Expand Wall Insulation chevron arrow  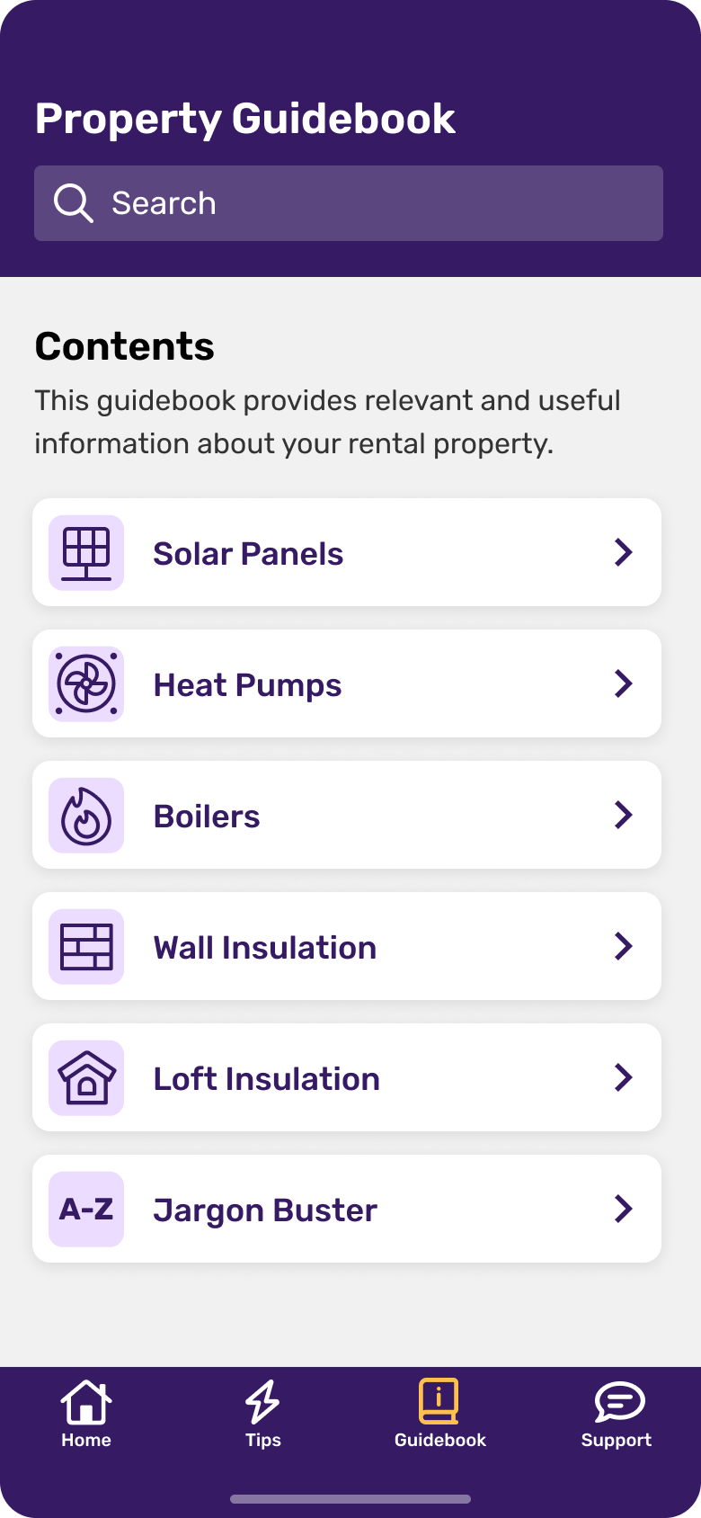click(624, 946)
